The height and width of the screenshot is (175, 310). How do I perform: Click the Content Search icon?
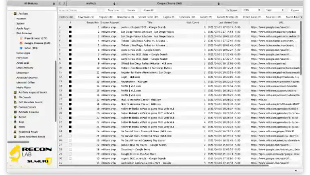click(15, 107)
